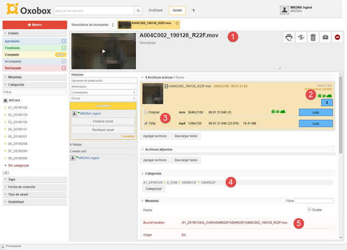Image resolution: width=347 pixels, height=250 pixels.
Task: Enable the Ocultar checkbox
Action: [309, 209]
